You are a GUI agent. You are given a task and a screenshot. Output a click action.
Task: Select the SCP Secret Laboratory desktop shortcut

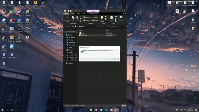click(4, 30)
